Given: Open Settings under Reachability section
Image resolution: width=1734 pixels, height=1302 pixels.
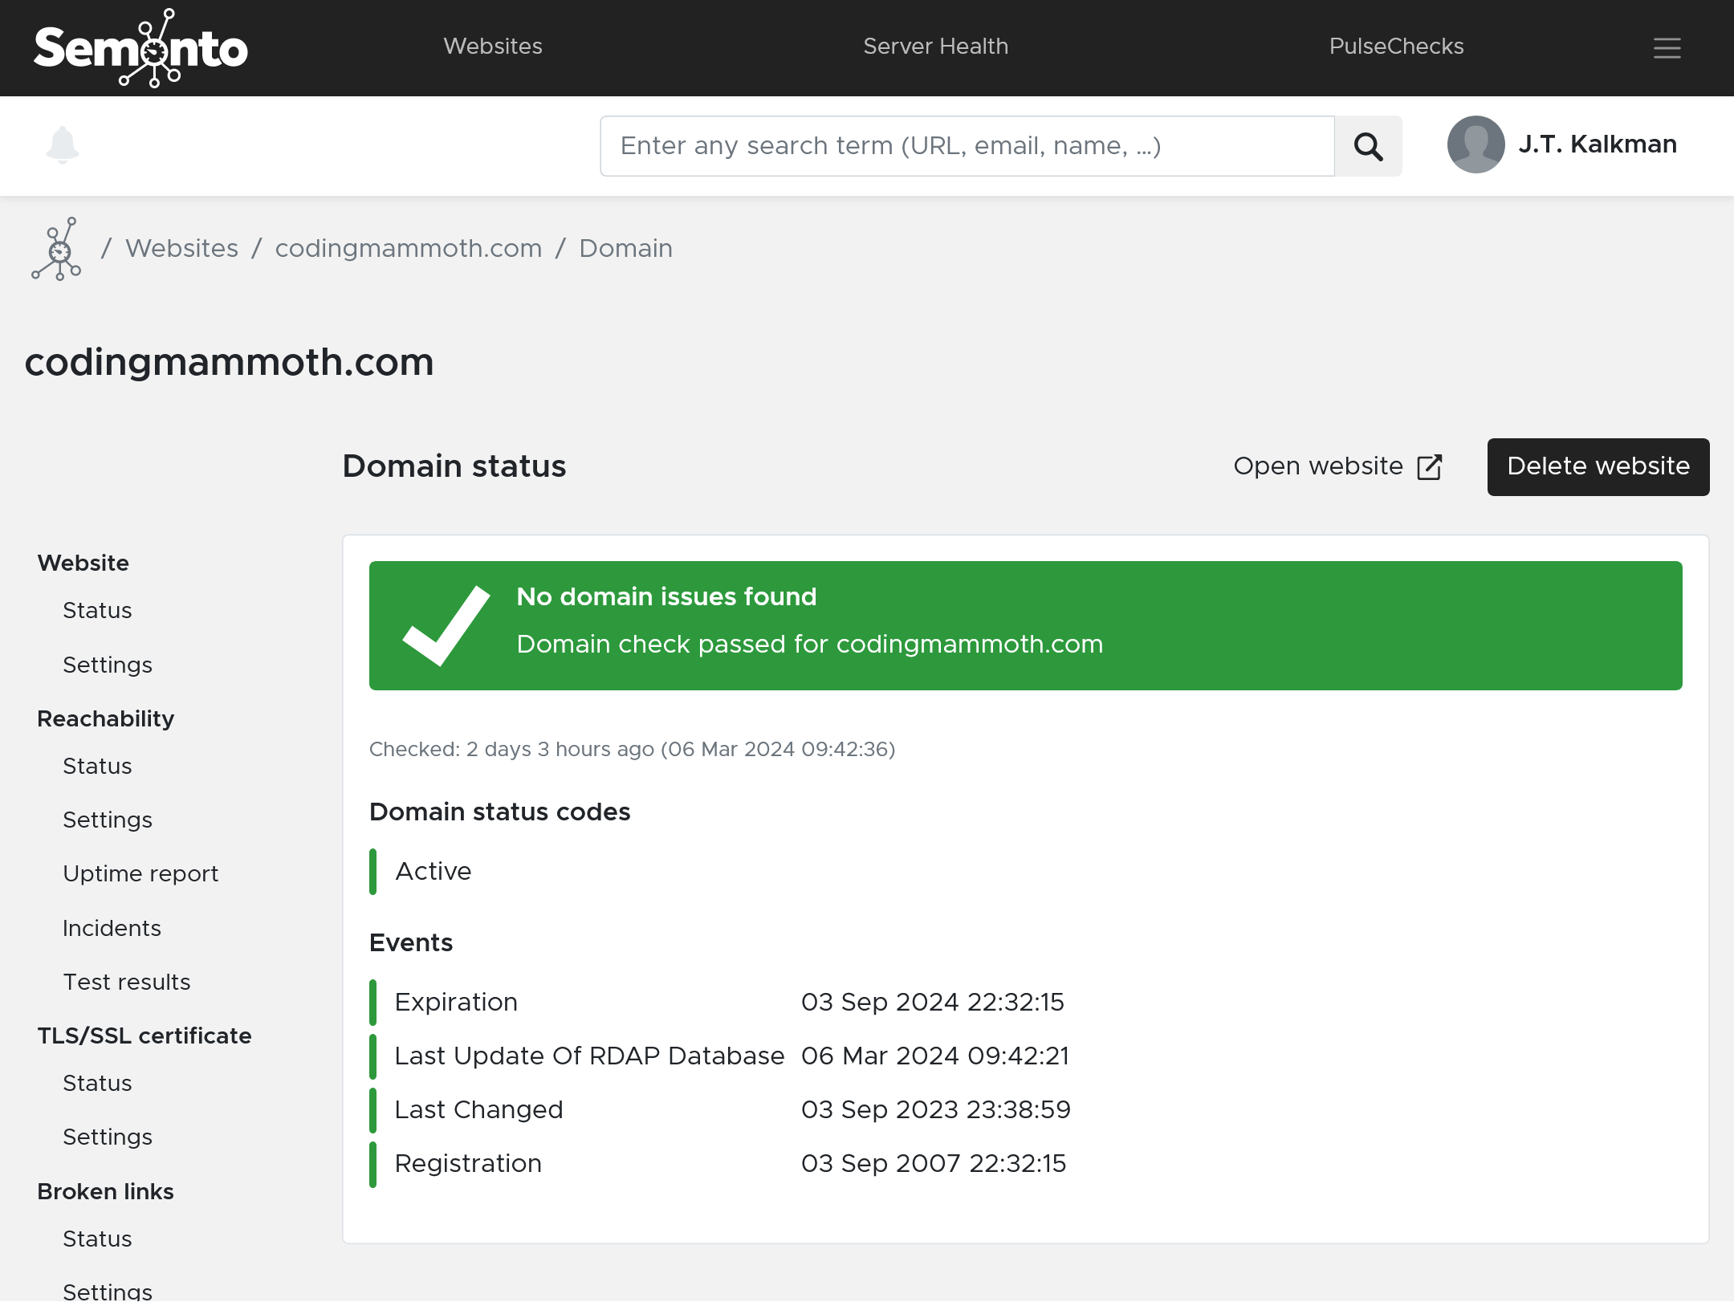Looking at the screenshot, I should (108, 820).
